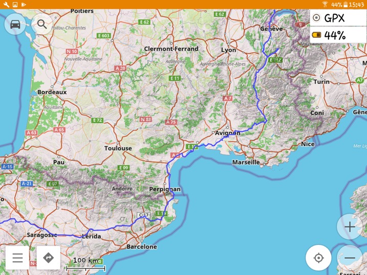Zoom in with the plus button
The image size is (367, 275).
[350, 226]
